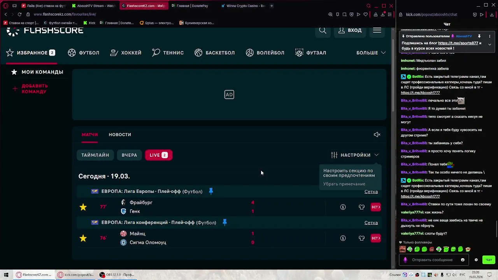Switch to AbooshTV Stream browser tab
The image size is (498, 280).
pyautogui.click(x=94, y=6)
